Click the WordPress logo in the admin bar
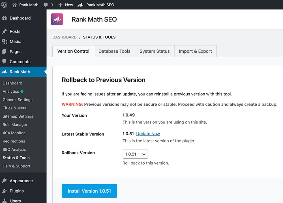 tap(4, 5)
